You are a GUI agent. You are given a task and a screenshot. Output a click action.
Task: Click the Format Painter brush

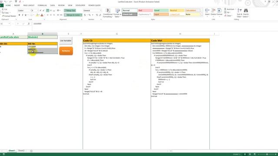9,16
